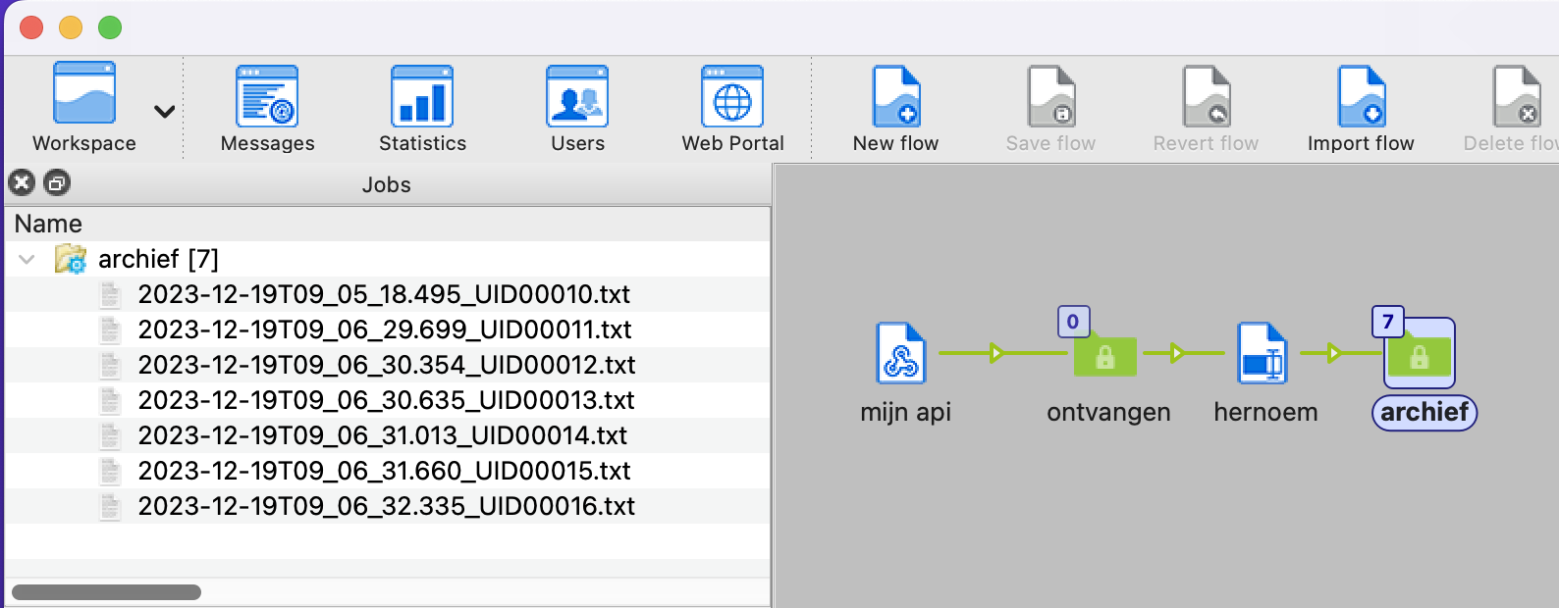Select job file ending UID00013.txt
Screen dimensions: 1559x608
(387, 400)
